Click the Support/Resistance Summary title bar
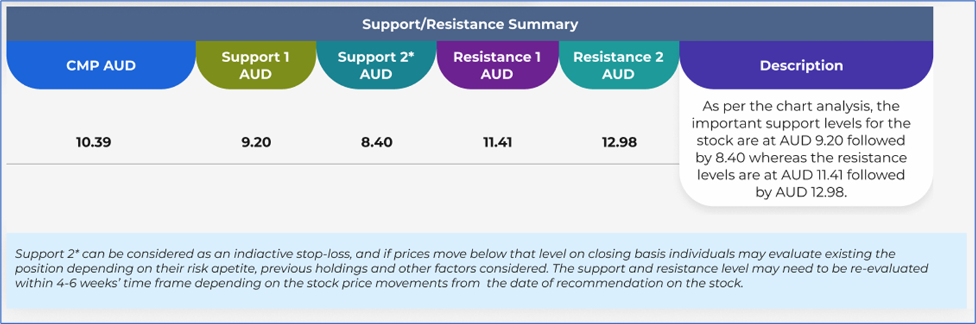Viewport: 976px width, 324px height. [x=470, y=24]
